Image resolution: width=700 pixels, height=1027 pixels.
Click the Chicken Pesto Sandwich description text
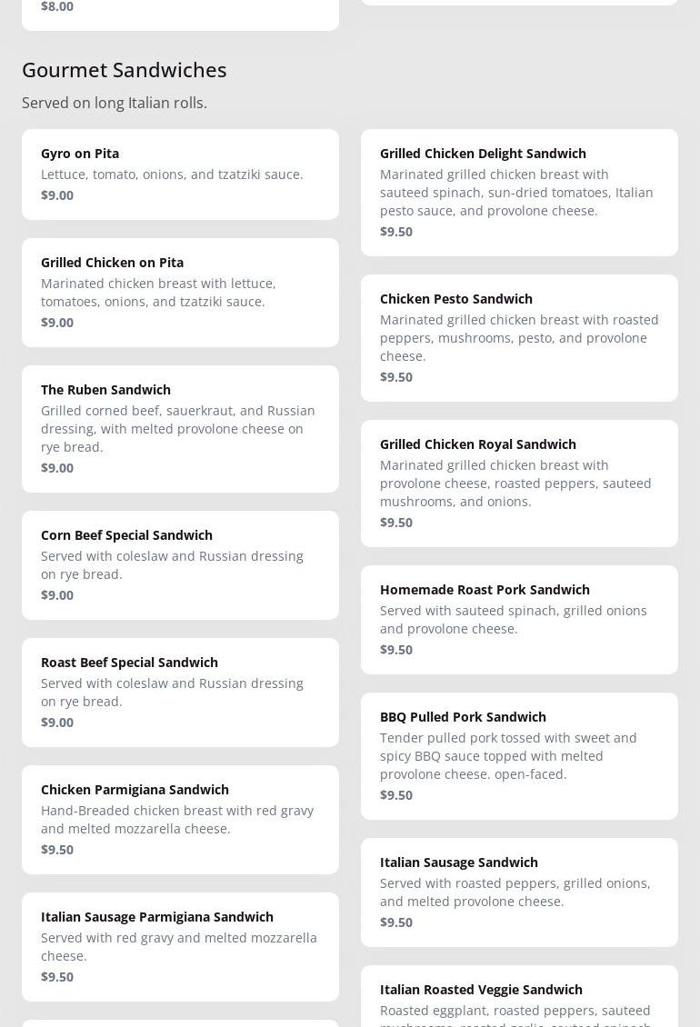(x=519, y=338)
